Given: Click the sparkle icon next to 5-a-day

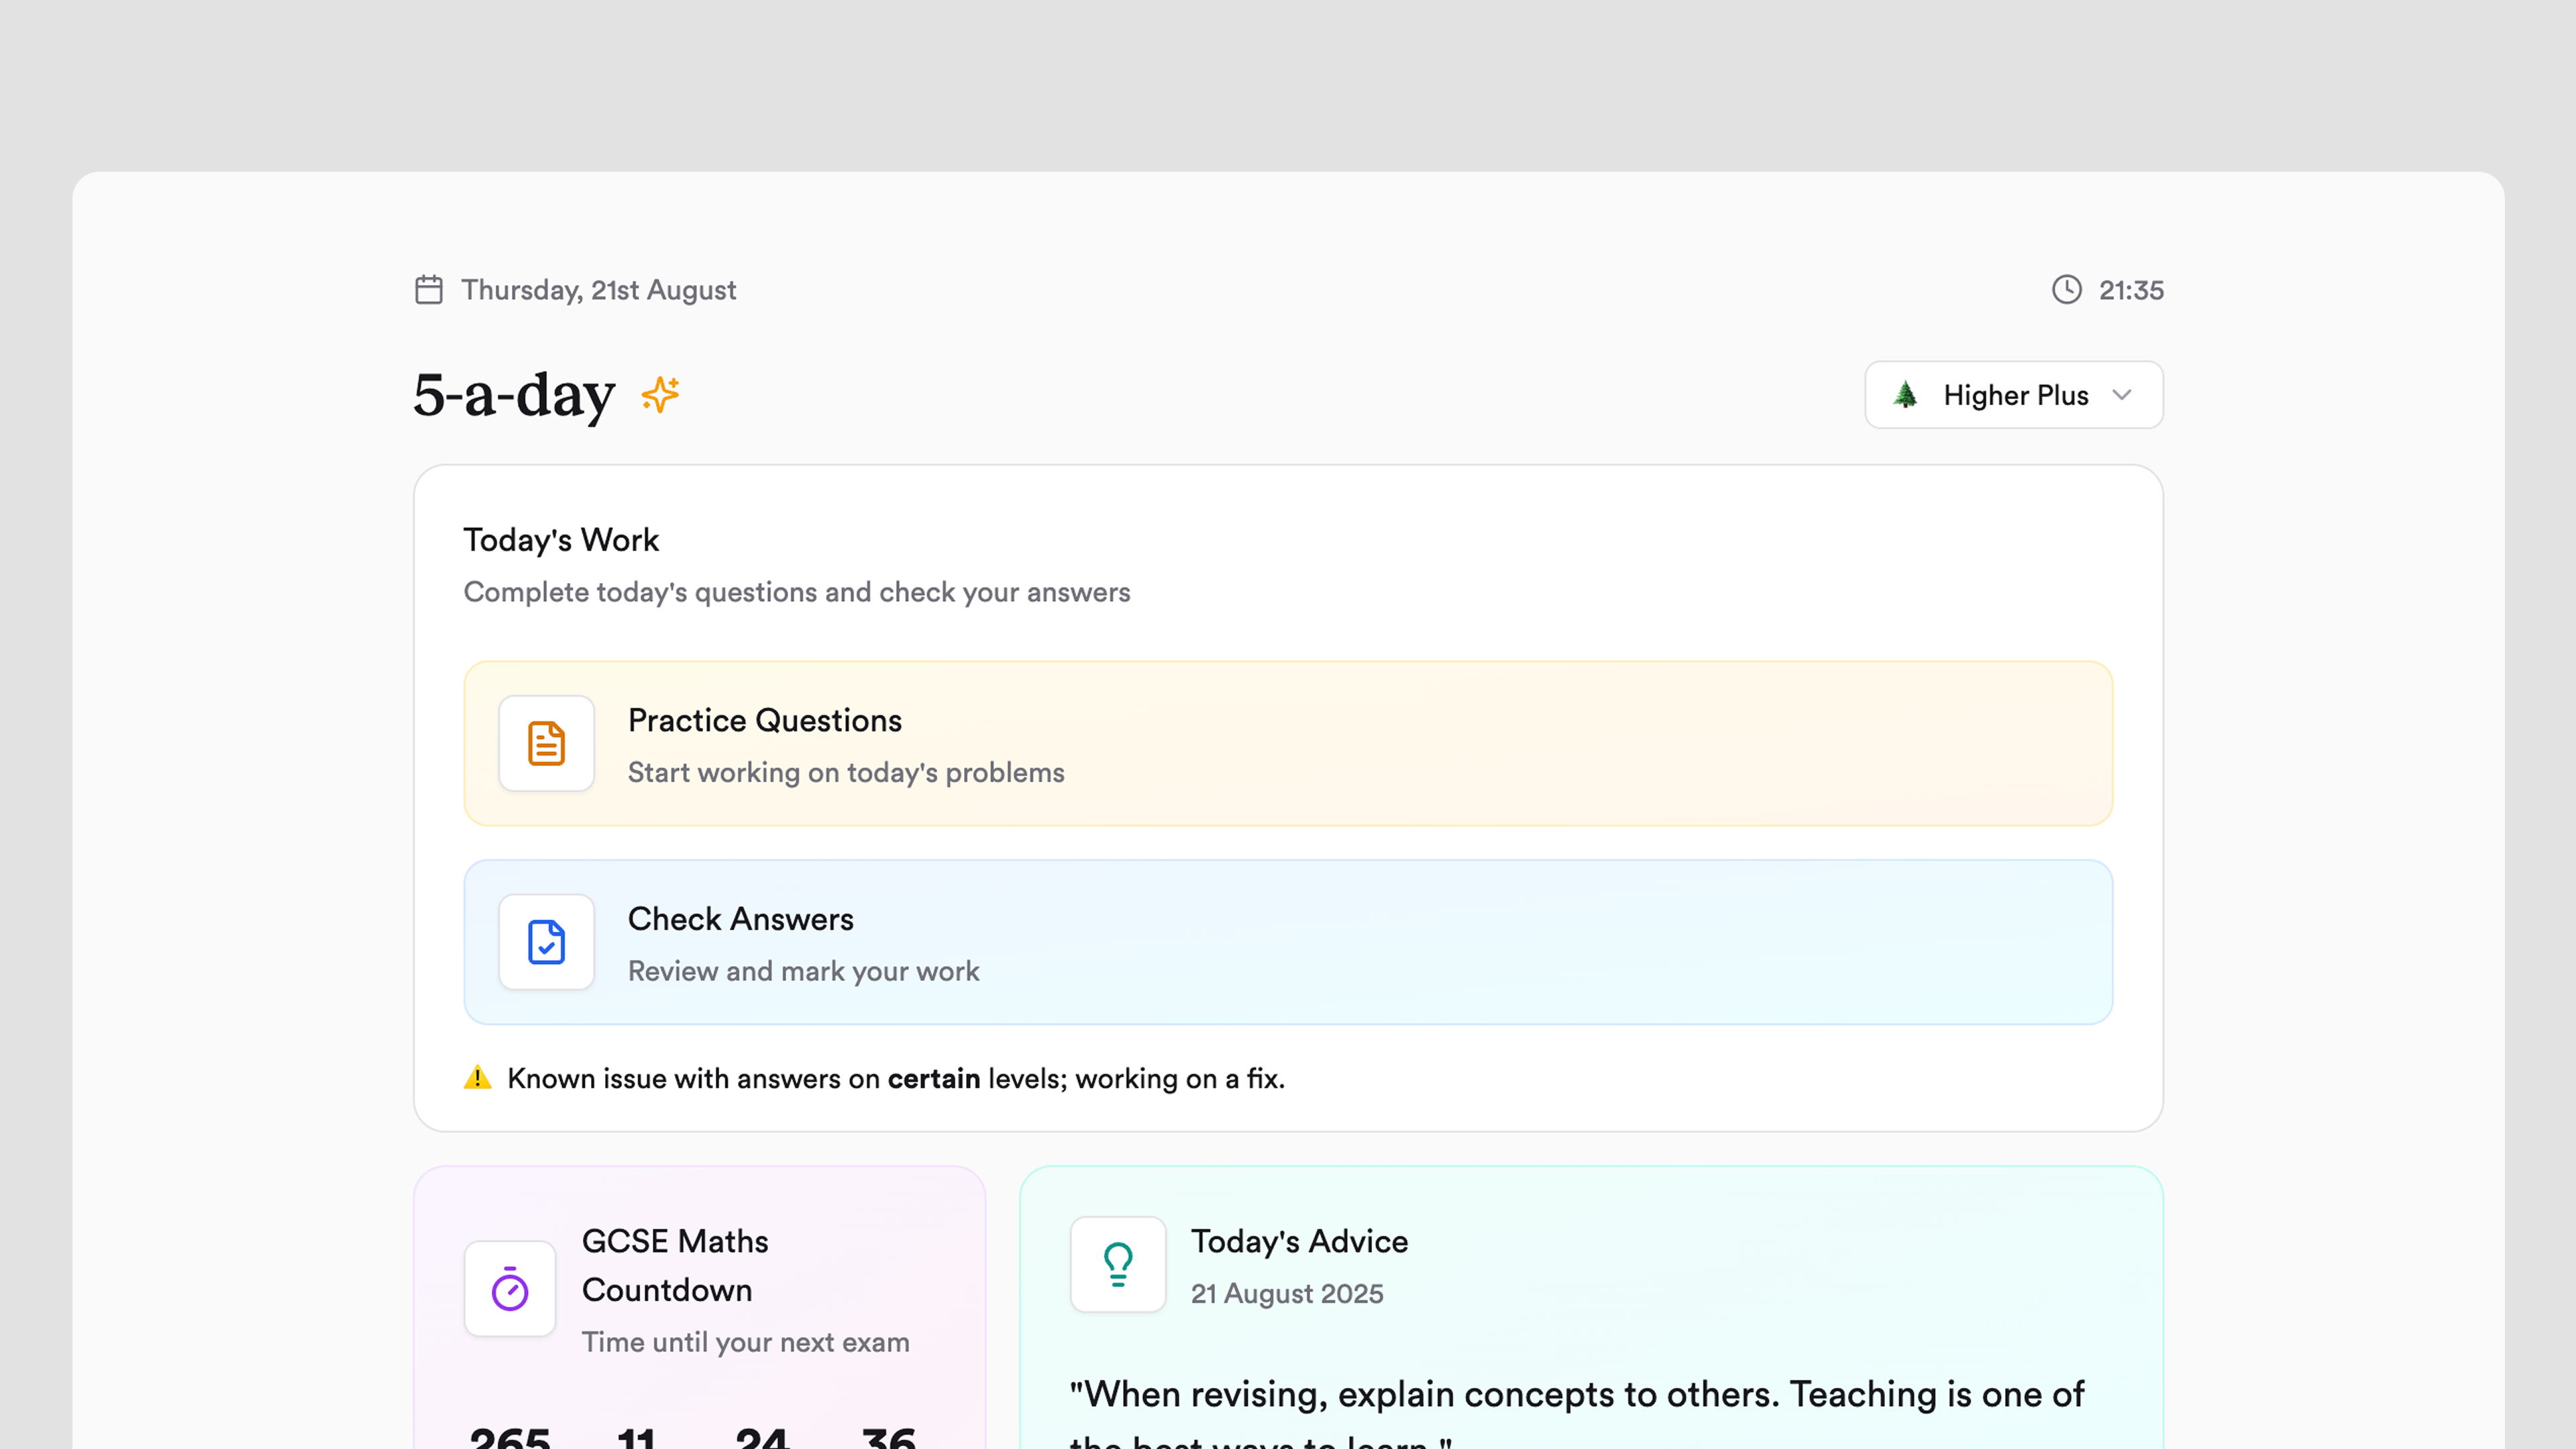Looking at the screenshot, I should pos(661,395).
